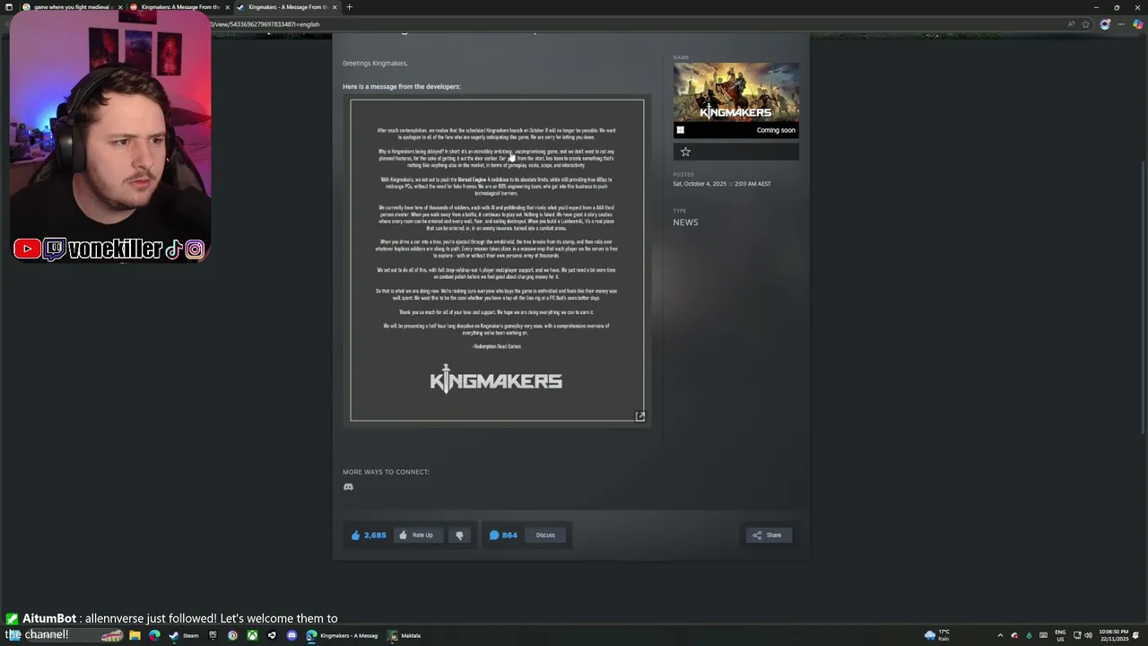
Task: Click the NEWS type label
Action: pos(685,222)
